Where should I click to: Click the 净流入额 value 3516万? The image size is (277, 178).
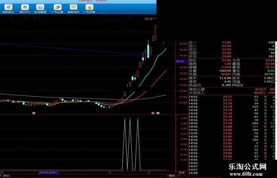[x=260, y=89]
